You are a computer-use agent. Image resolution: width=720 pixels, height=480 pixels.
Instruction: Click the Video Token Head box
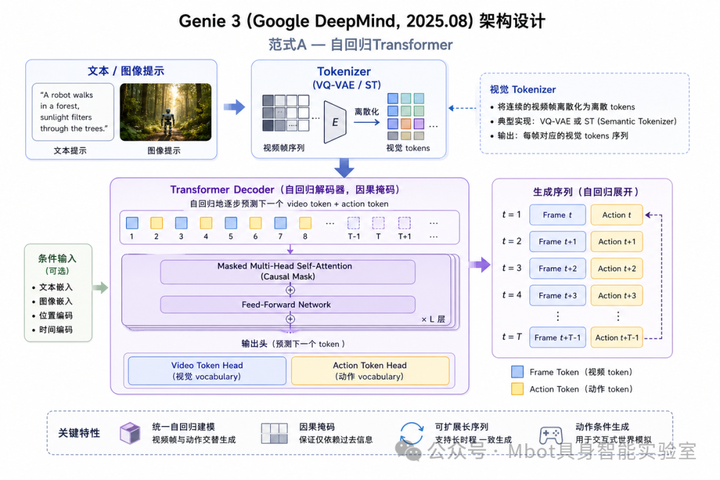click(207, 371)
